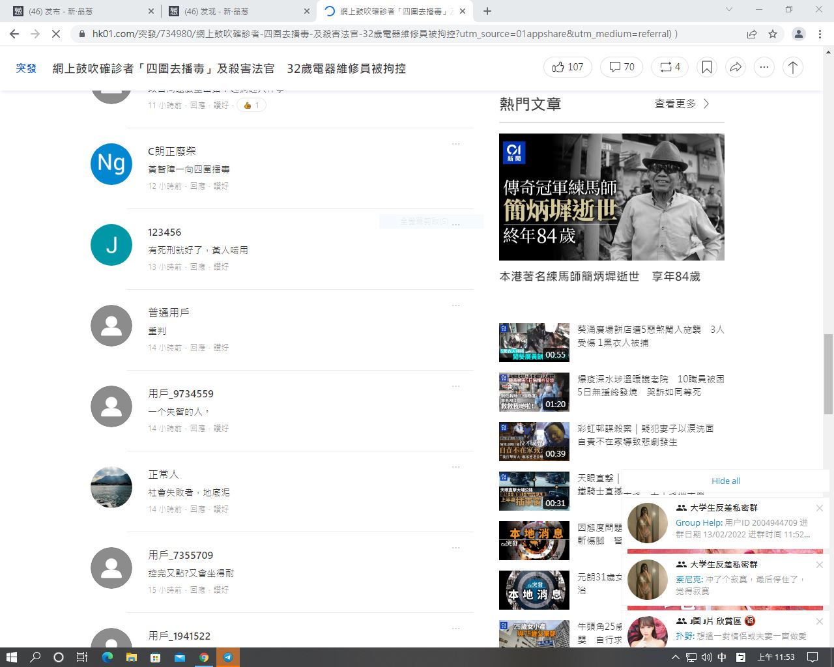Like 普通用戶's comment 重判

[x=221, y=348]
